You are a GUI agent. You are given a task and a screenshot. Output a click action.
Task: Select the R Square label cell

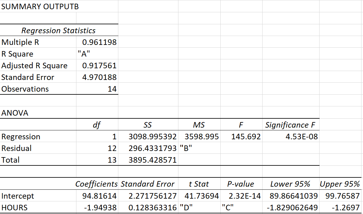point(17,54)
